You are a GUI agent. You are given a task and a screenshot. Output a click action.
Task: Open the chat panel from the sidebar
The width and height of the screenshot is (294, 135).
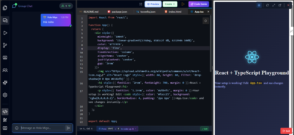[5, 21]
